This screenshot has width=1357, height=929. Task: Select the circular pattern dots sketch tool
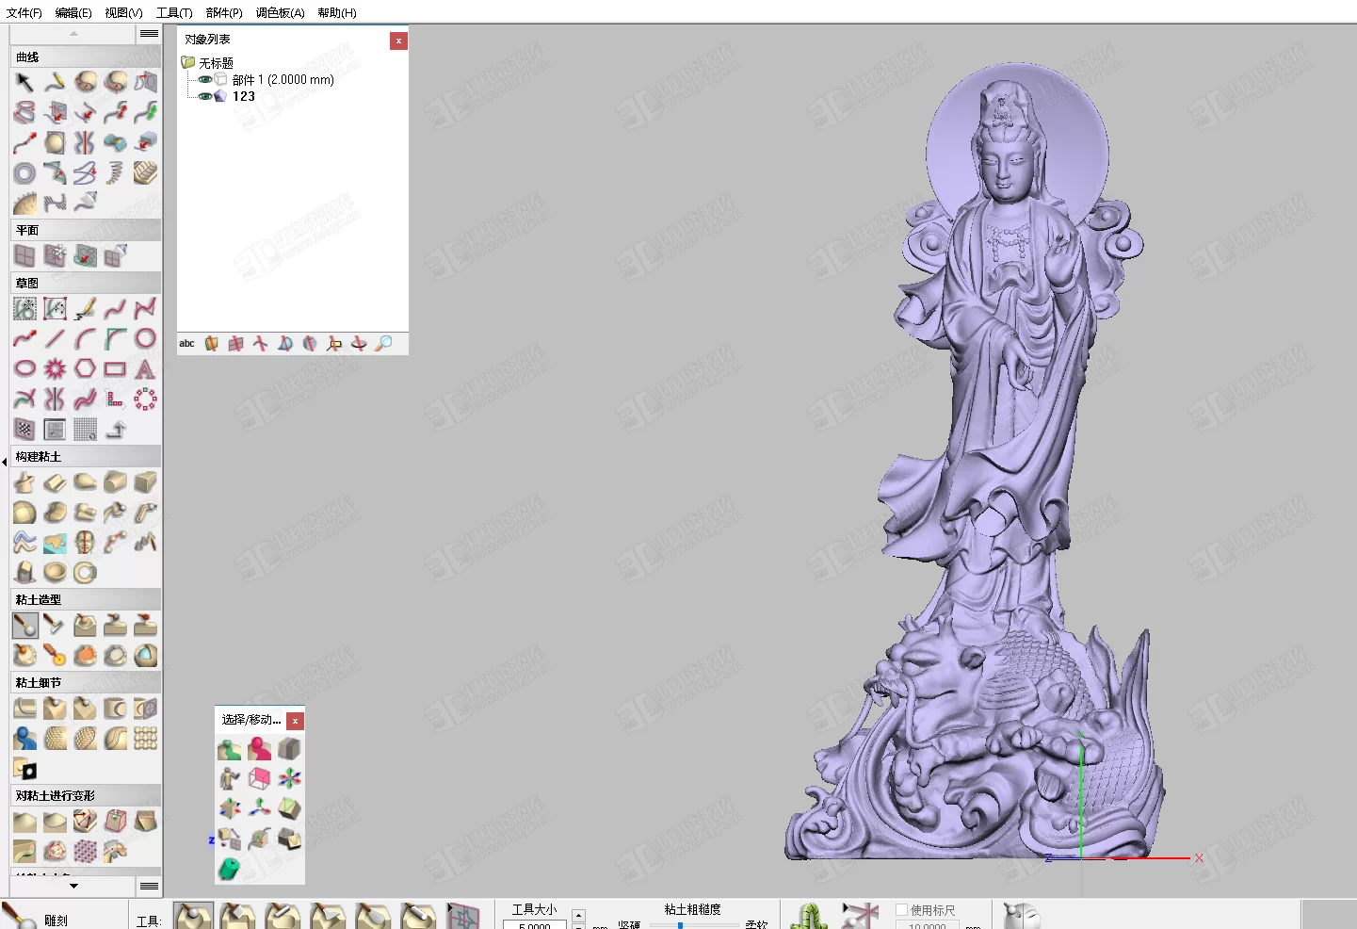coord(145,399)
